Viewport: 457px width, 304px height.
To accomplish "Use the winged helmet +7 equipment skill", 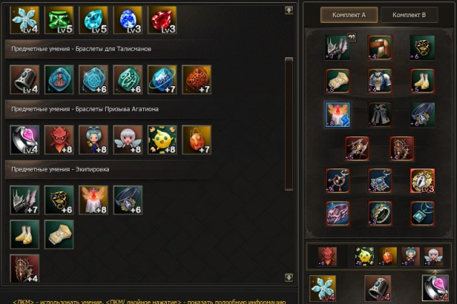I will click(x=24, y=200).
